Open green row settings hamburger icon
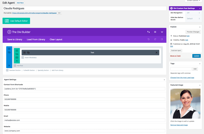The height and width of the screenshot is (134, 204). tap(17, 51)
